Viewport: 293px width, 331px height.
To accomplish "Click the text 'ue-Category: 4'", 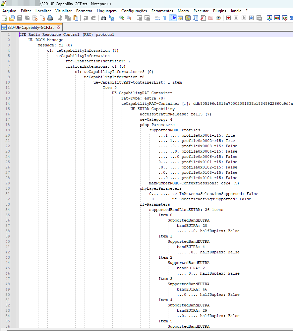I will (156, 119).
